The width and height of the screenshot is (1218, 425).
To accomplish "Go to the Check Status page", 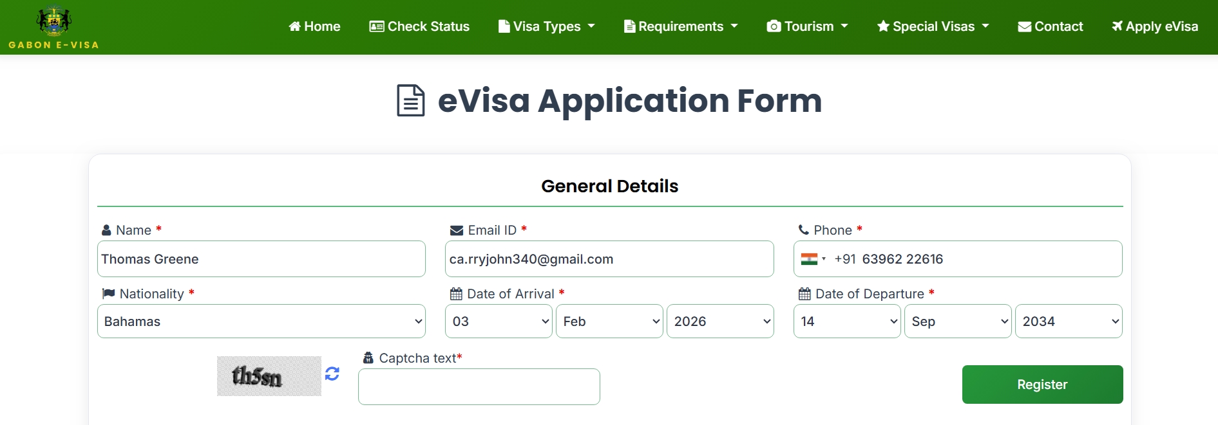I will tap(419, 26).
